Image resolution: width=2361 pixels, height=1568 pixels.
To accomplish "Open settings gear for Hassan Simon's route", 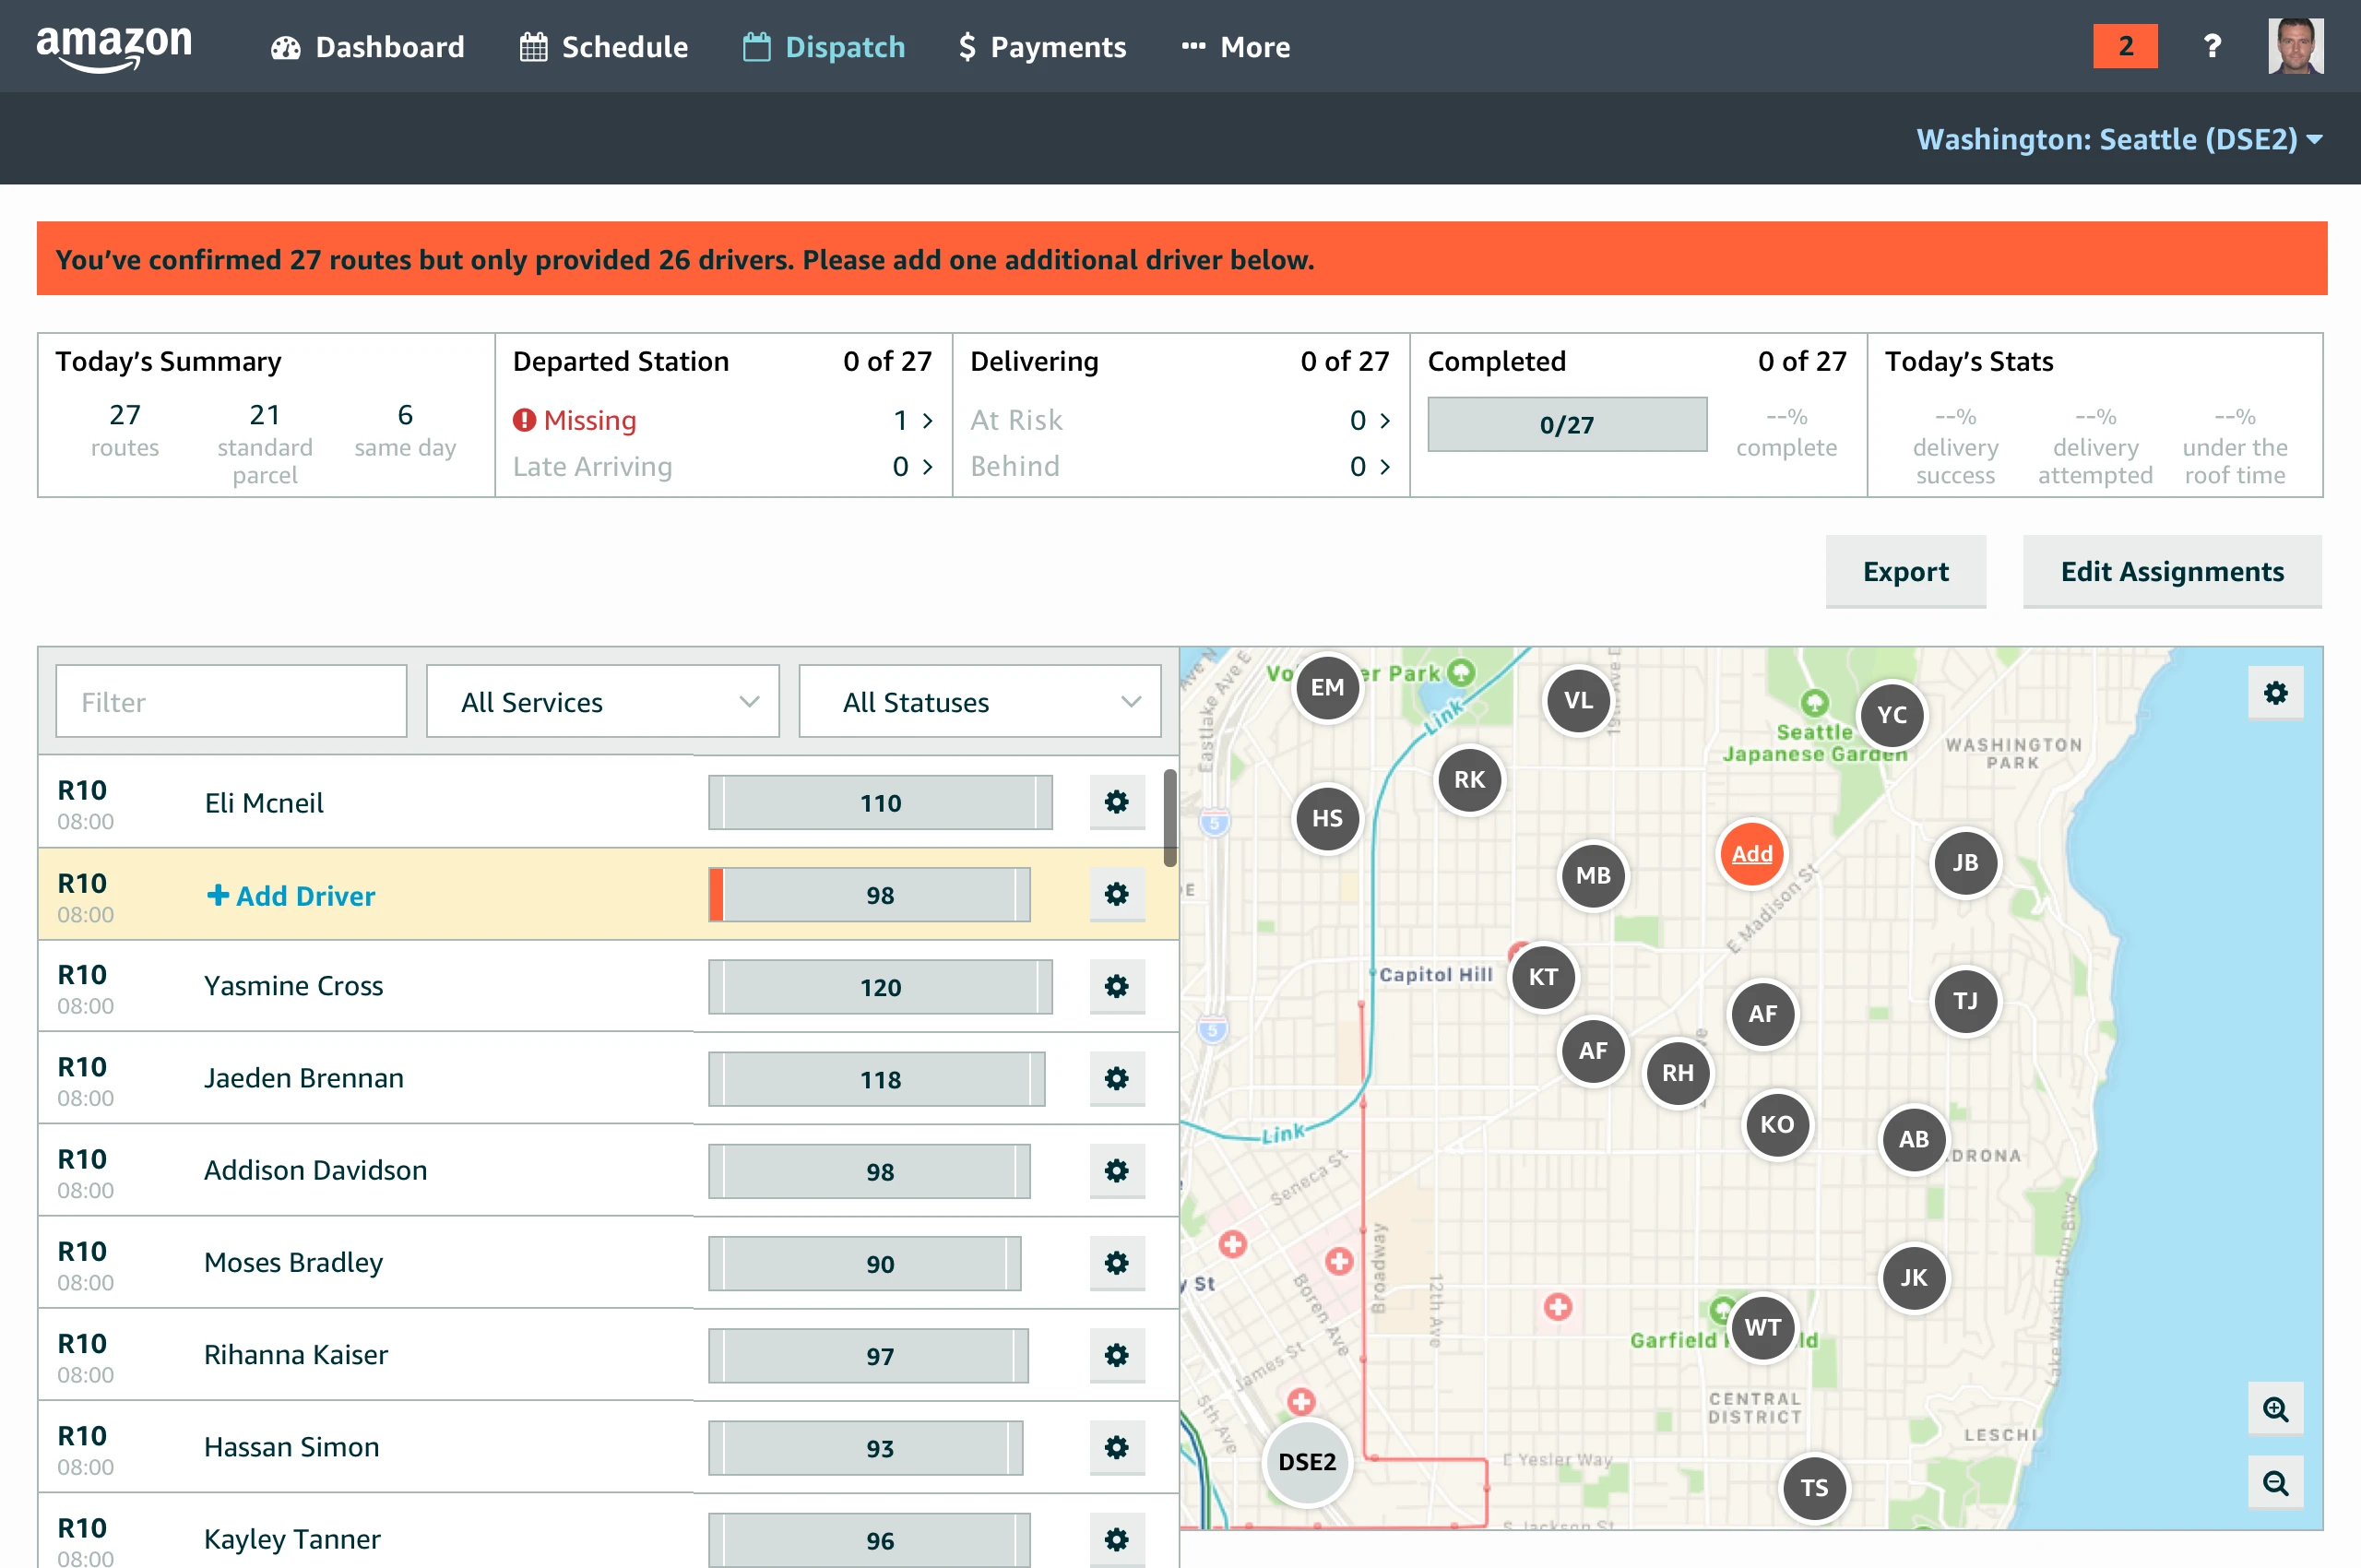I will [x=1117, y=1448].
